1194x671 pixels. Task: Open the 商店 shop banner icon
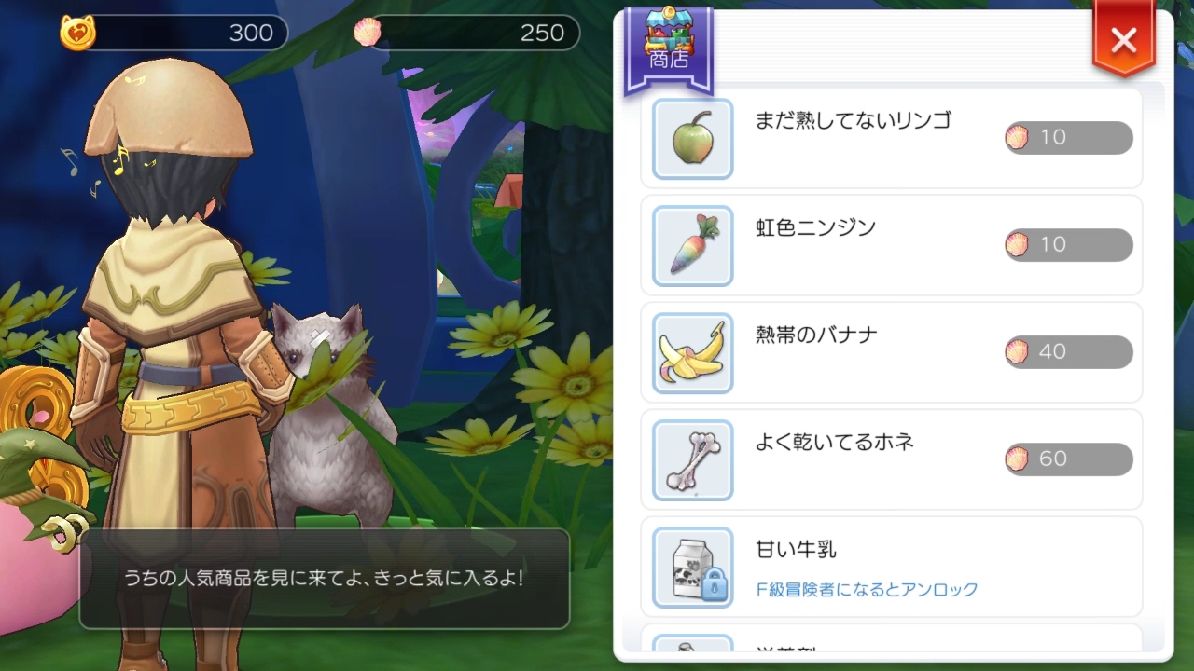pos(668,48)
